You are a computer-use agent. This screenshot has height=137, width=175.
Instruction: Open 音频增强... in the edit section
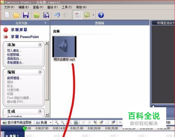pos(14,78)
